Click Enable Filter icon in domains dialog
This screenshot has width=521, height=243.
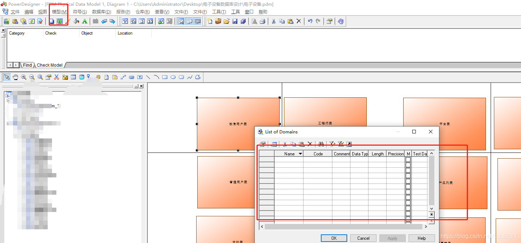pyautogui.click(x=341, y=144)
